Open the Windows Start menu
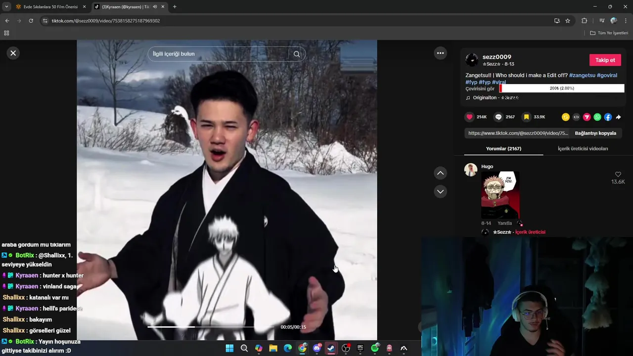The width and height of the screenshot is (633, 356). tap(229, 348)
